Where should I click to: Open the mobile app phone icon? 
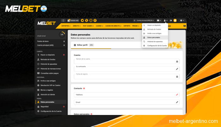[x=63, y=21]
